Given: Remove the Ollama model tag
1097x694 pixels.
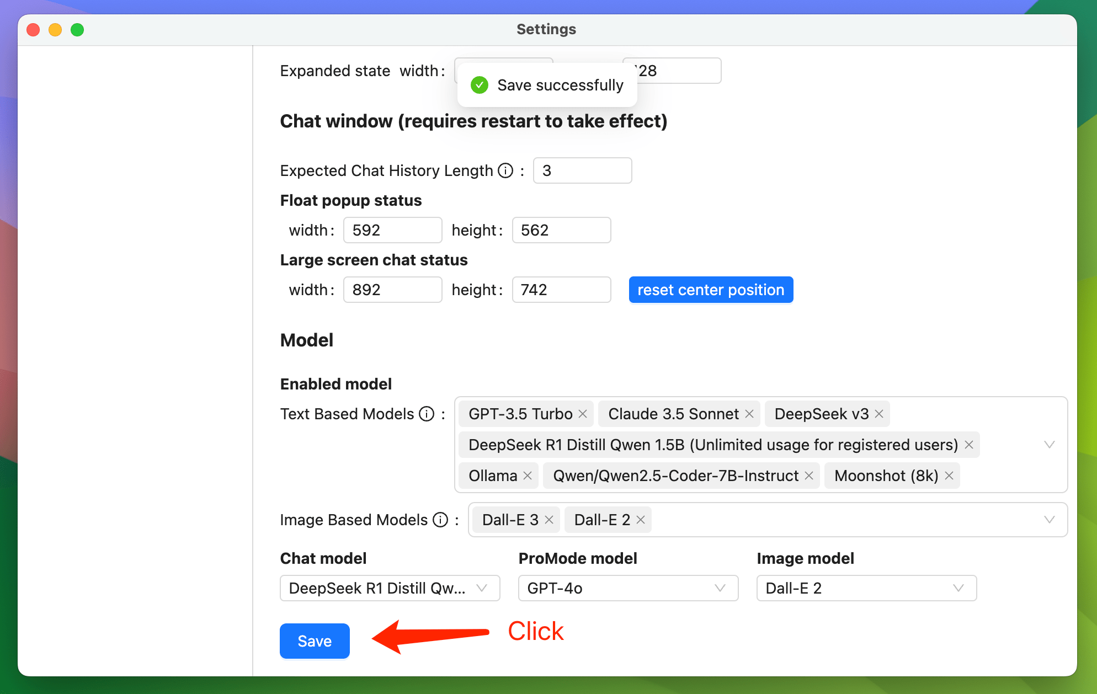Looking at the screenshot, I should (x=528, y=476).
